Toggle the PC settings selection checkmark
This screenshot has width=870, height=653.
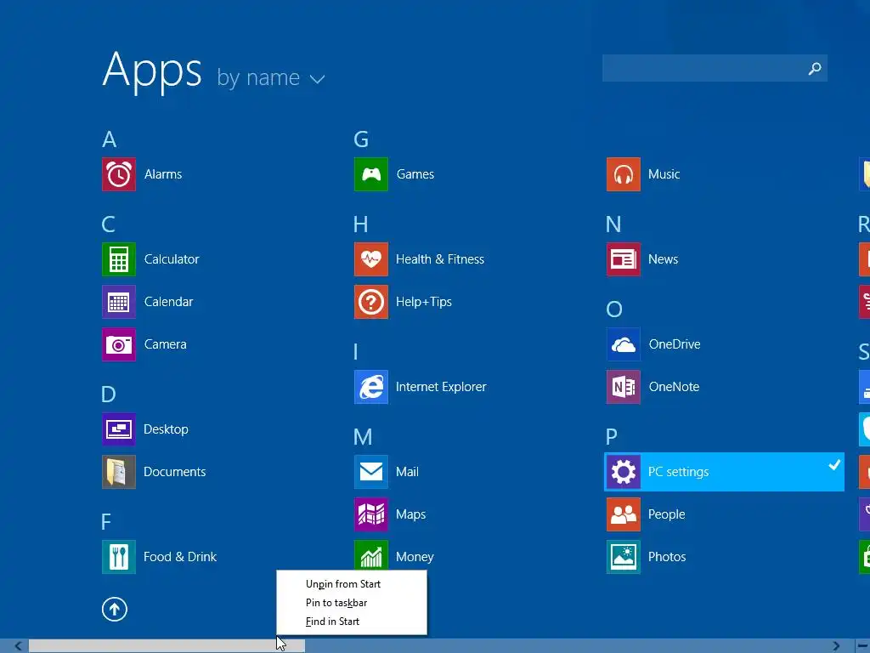click(834, 465)
